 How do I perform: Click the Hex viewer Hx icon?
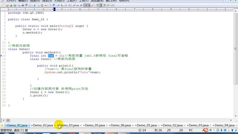pos(77,5)
